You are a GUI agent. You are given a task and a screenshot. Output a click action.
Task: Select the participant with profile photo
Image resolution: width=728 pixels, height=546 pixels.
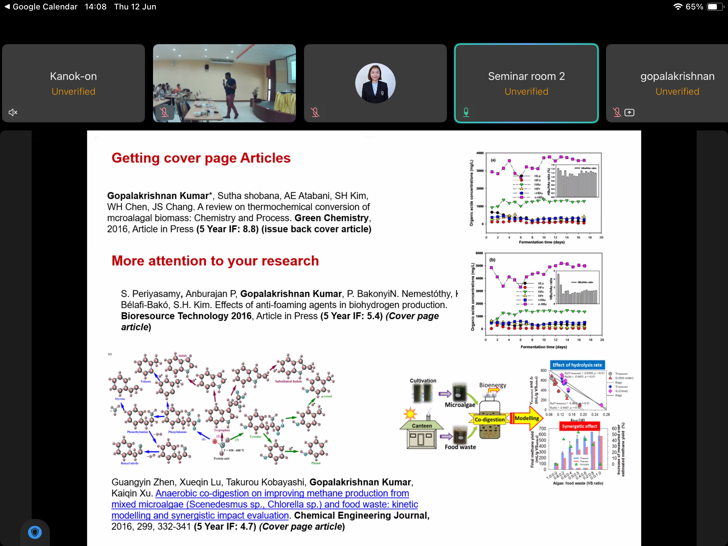point(375,83)
